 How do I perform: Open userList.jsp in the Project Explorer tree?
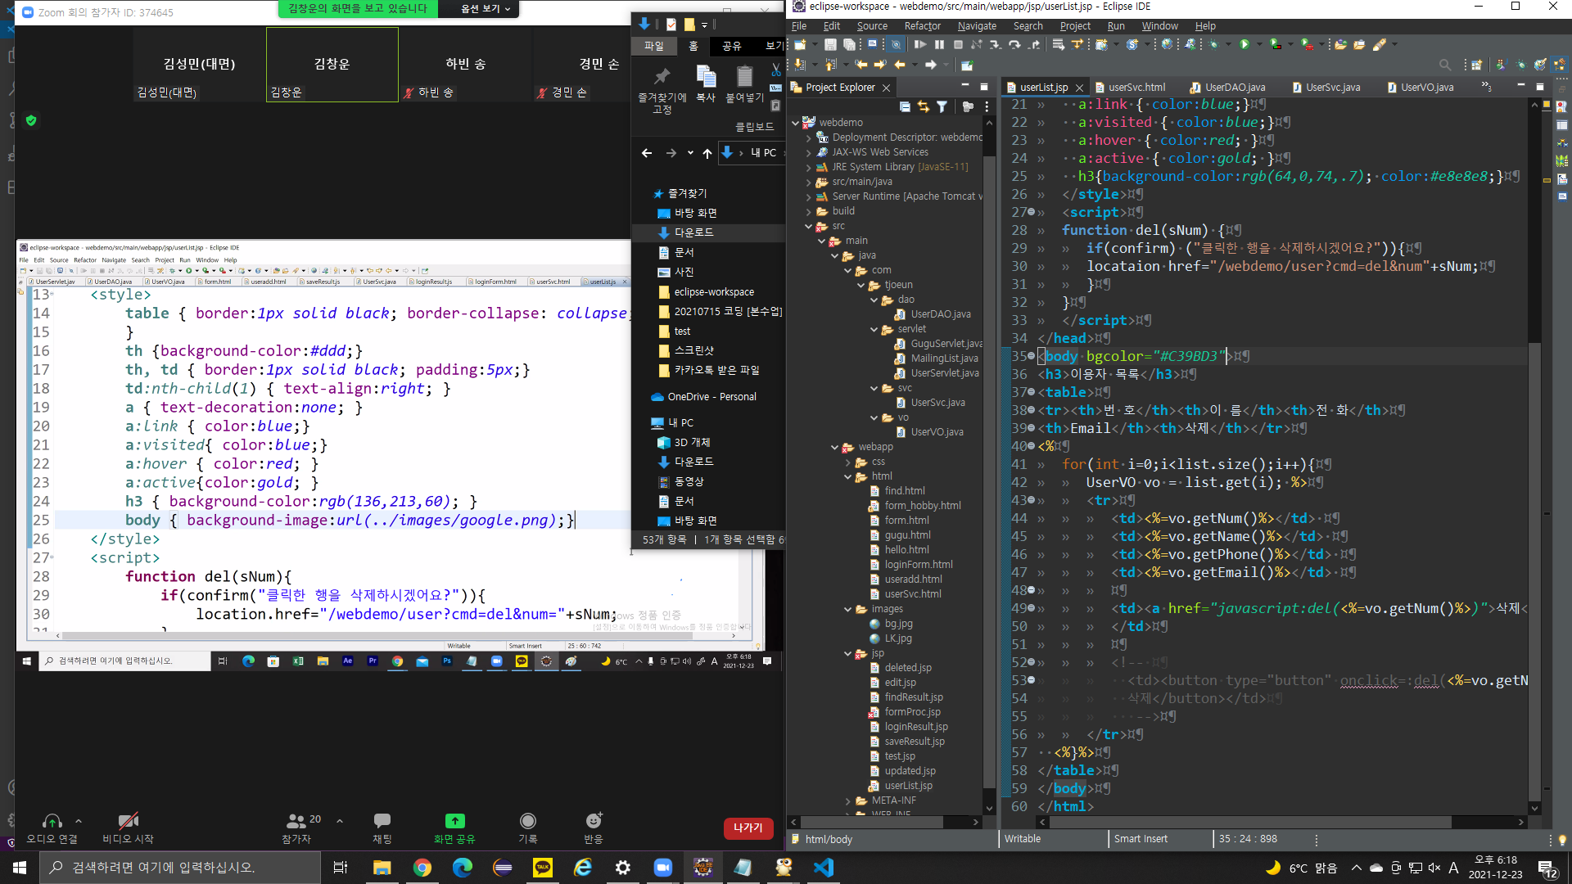(907, 786)
